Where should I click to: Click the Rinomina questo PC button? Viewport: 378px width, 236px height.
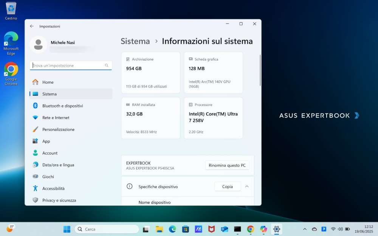pyautogui.click(x=227, y=166)
